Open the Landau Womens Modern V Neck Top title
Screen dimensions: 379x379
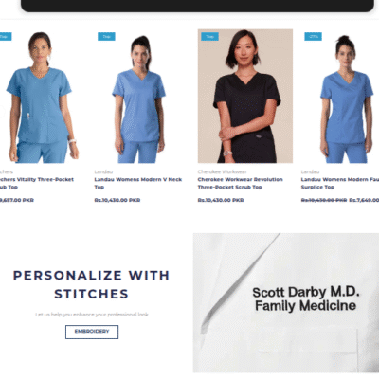[138, 183]
